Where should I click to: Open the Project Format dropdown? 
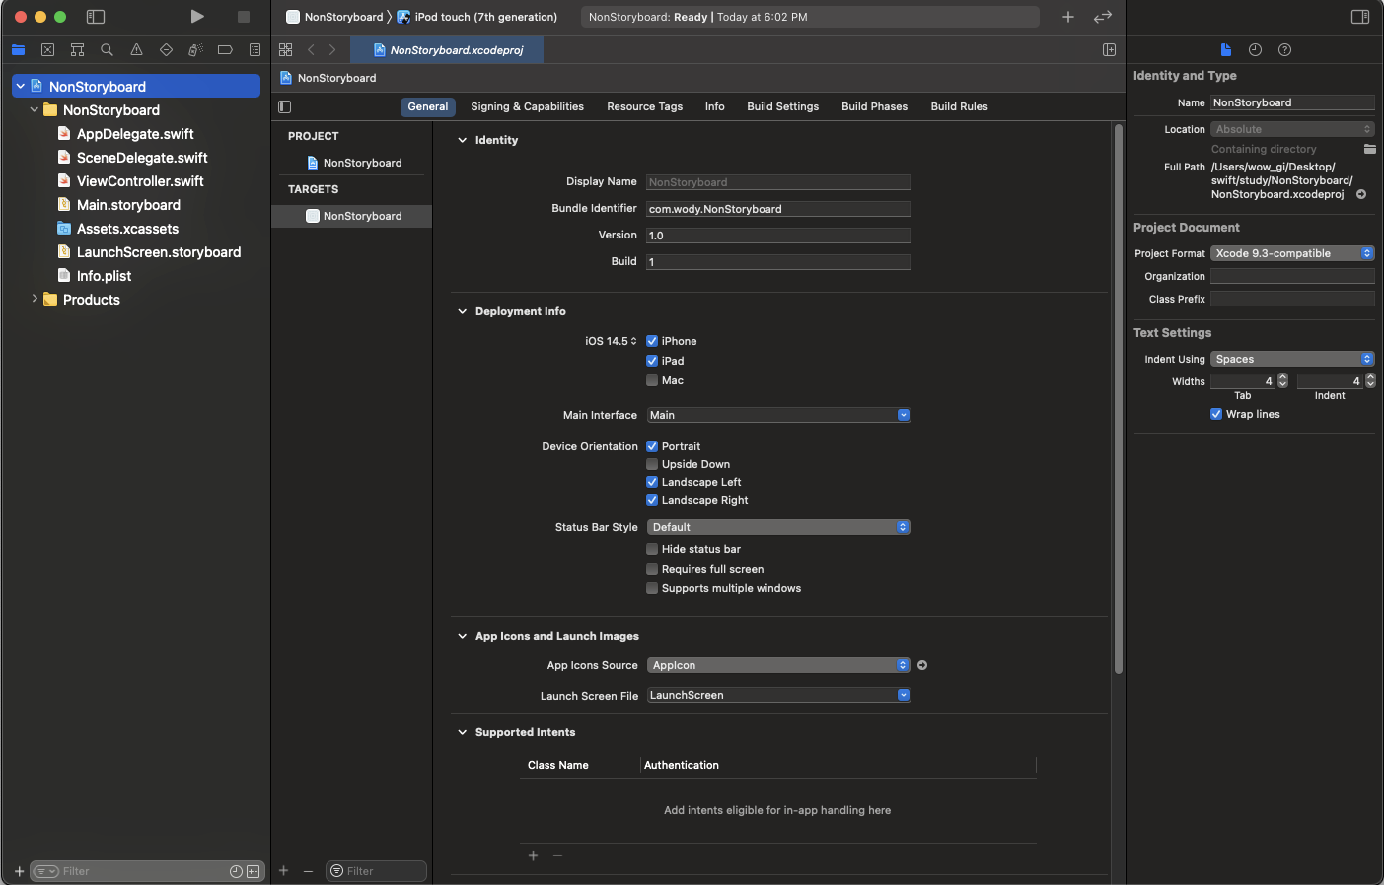1292,253
